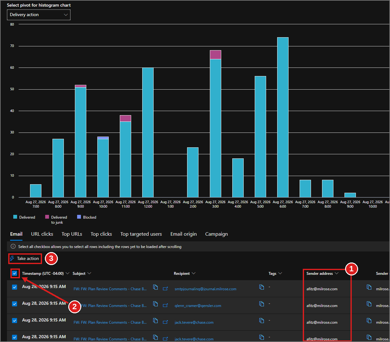Click the Take action button
This screenshot has width=390, height=342.
pos(25,259)
